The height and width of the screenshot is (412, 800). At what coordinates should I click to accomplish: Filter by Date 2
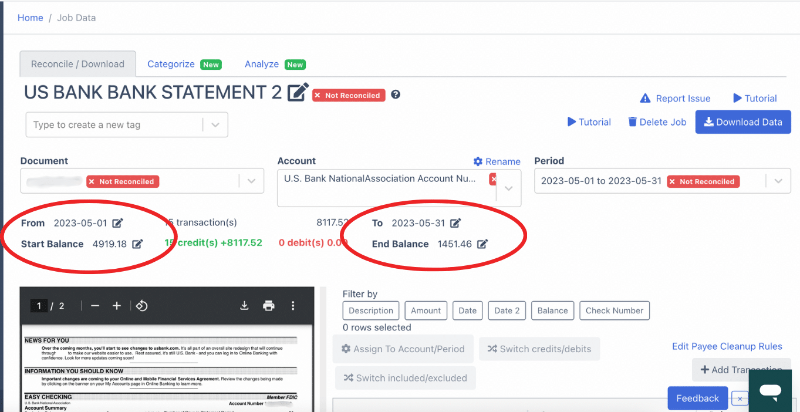click(507, 310)
